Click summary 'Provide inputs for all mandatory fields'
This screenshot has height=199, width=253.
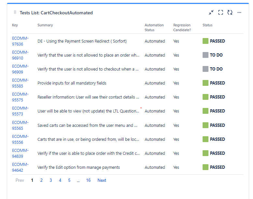[x=72, y=83]
